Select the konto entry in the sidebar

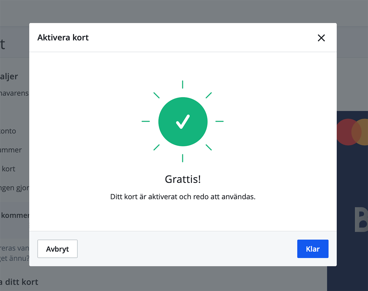coord(8,131)
